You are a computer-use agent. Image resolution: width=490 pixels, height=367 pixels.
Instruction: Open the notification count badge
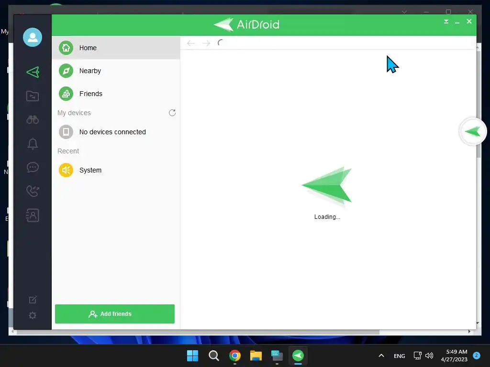click(x=477, y=355)
